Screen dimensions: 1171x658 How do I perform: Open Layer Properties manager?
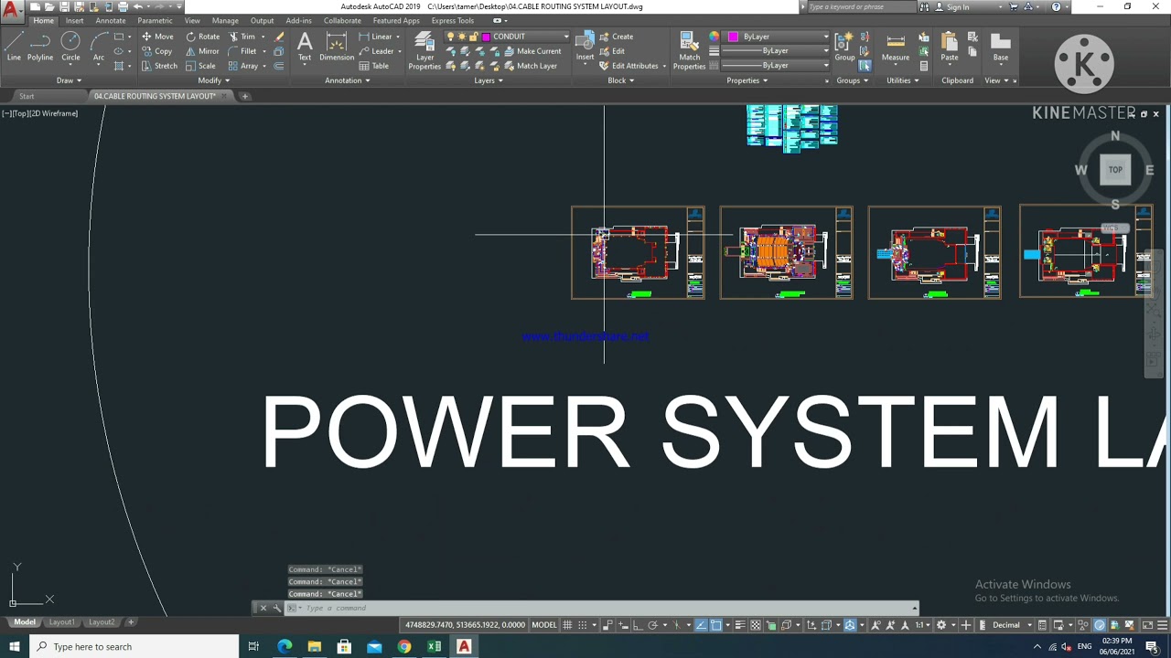(424, 51)
